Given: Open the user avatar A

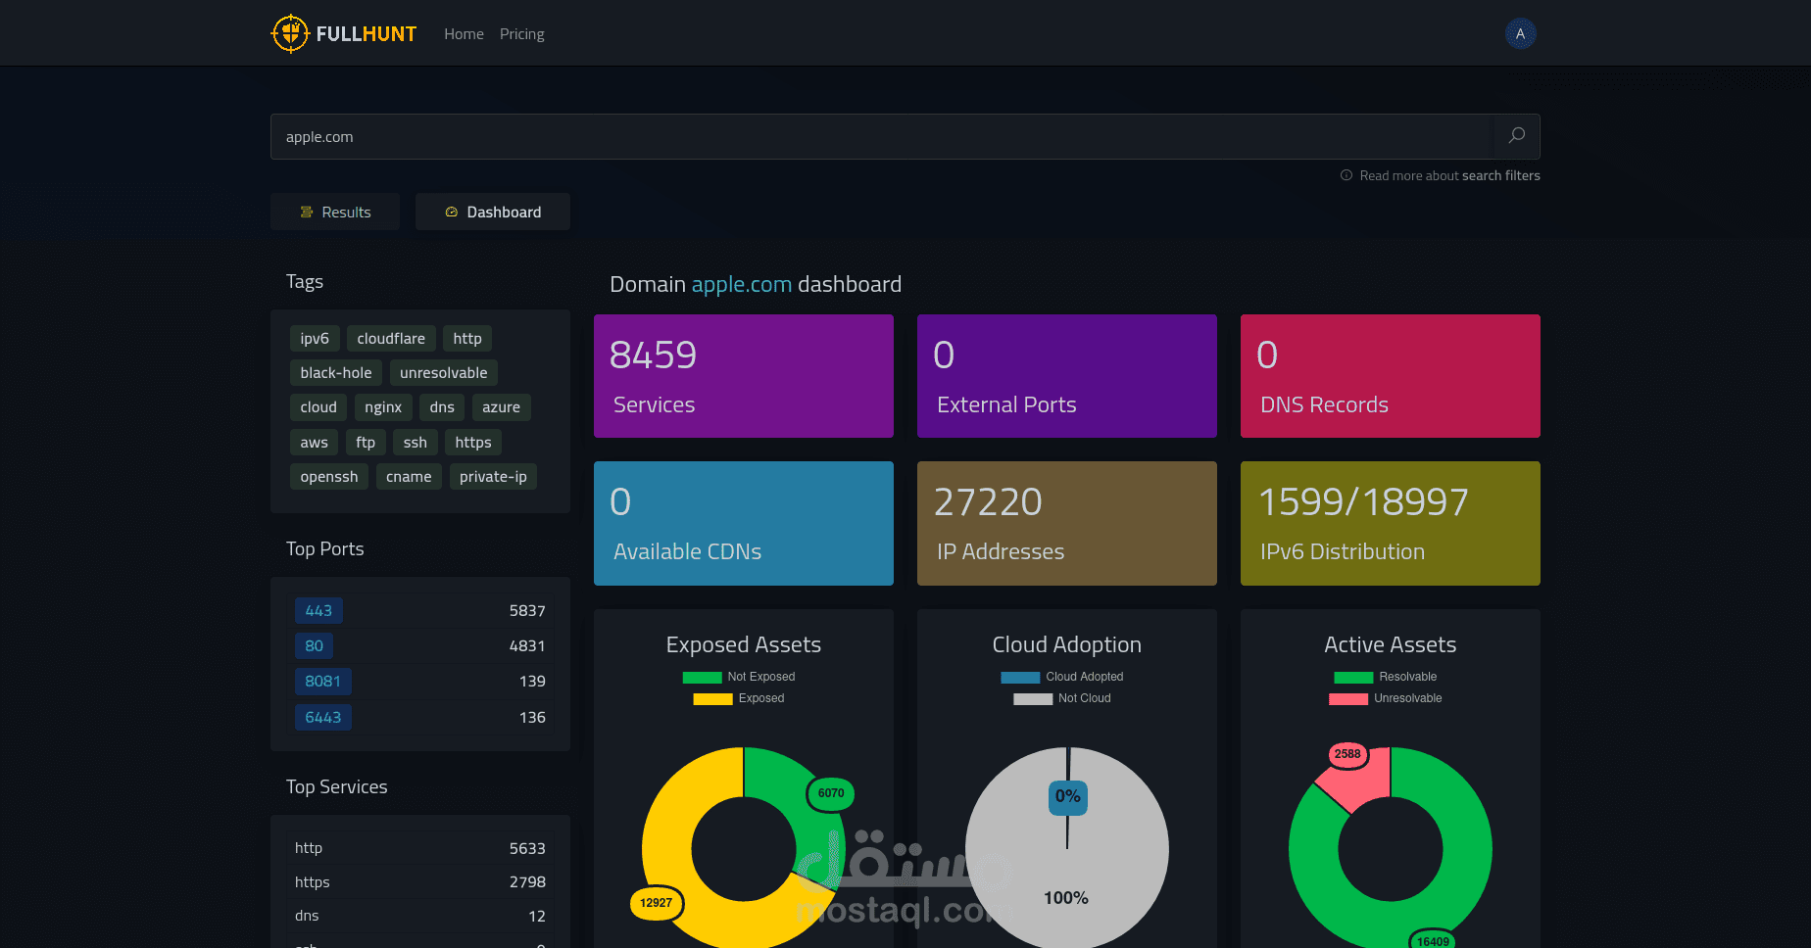Looking at the screenshot, I should pos(1520,33).
